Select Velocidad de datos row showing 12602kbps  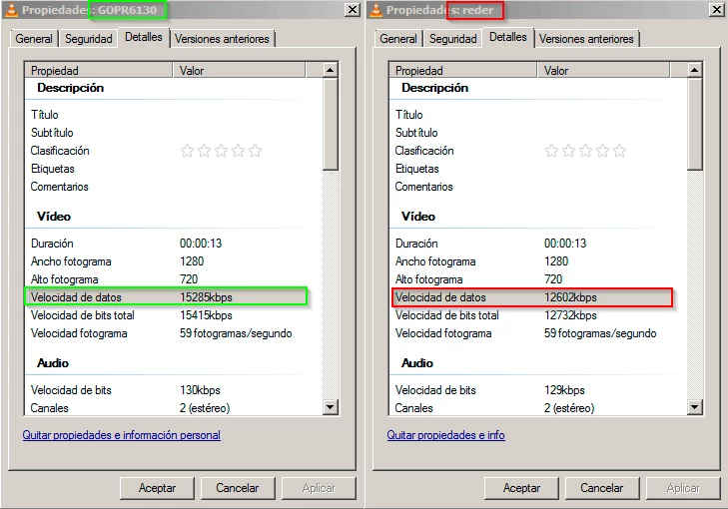click(531, 296)
